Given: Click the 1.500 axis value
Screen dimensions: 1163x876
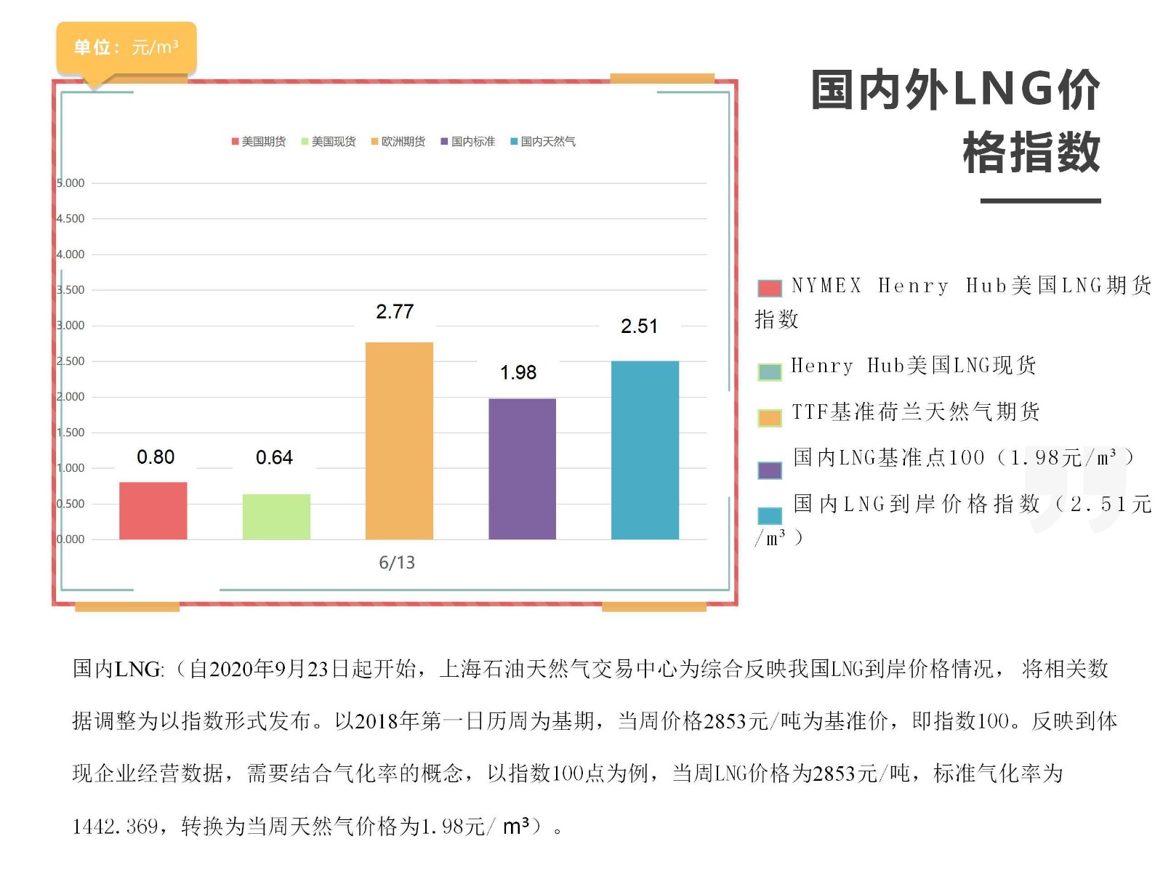Looking at the screenshot, I should [x=71, y=433].
